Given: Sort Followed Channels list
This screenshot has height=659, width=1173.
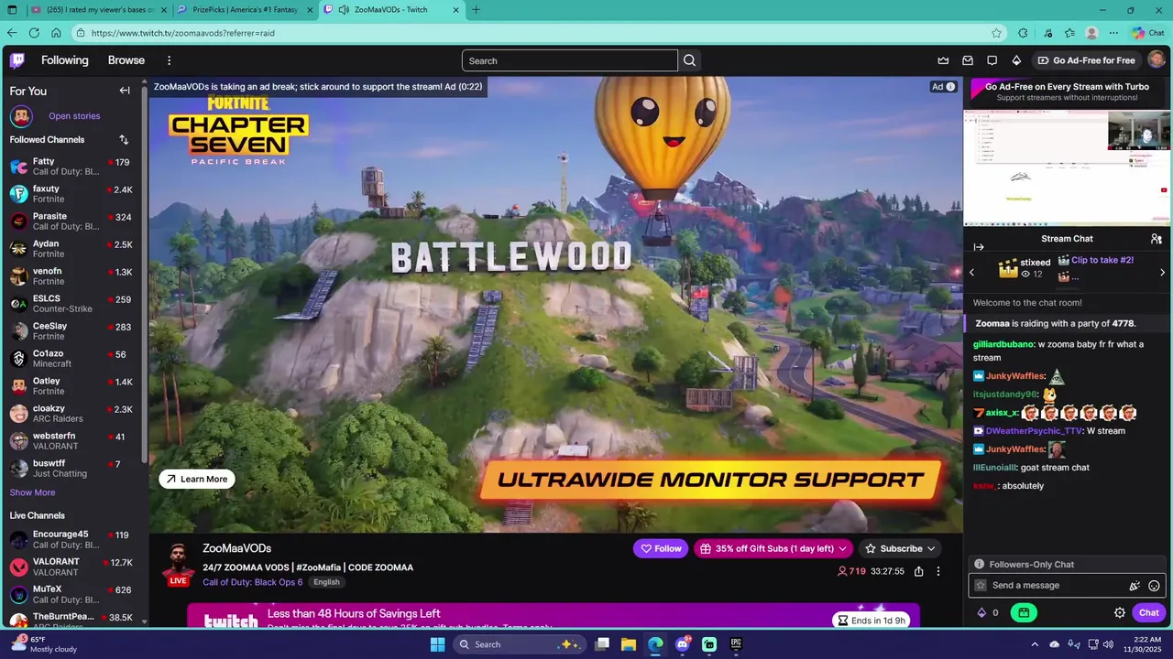Looking at the screenshot, I should click(124, 140).
